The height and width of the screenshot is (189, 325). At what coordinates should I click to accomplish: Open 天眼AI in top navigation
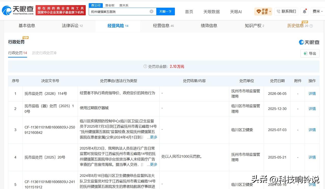236,12
